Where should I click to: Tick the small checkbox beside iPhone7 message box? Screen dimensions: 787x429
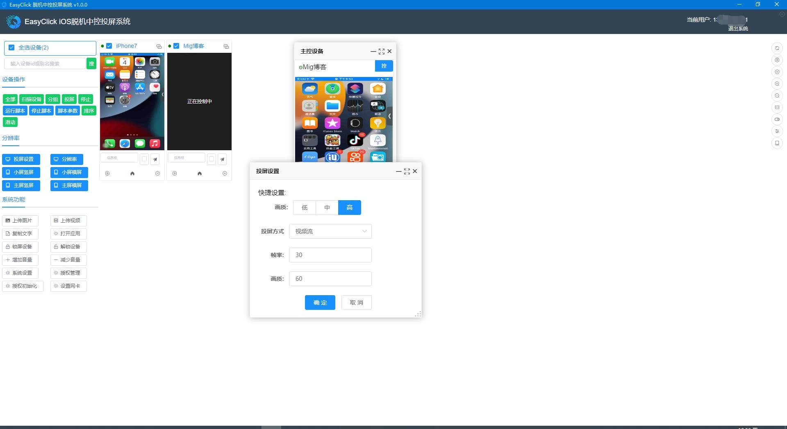[x=144, y=159]
